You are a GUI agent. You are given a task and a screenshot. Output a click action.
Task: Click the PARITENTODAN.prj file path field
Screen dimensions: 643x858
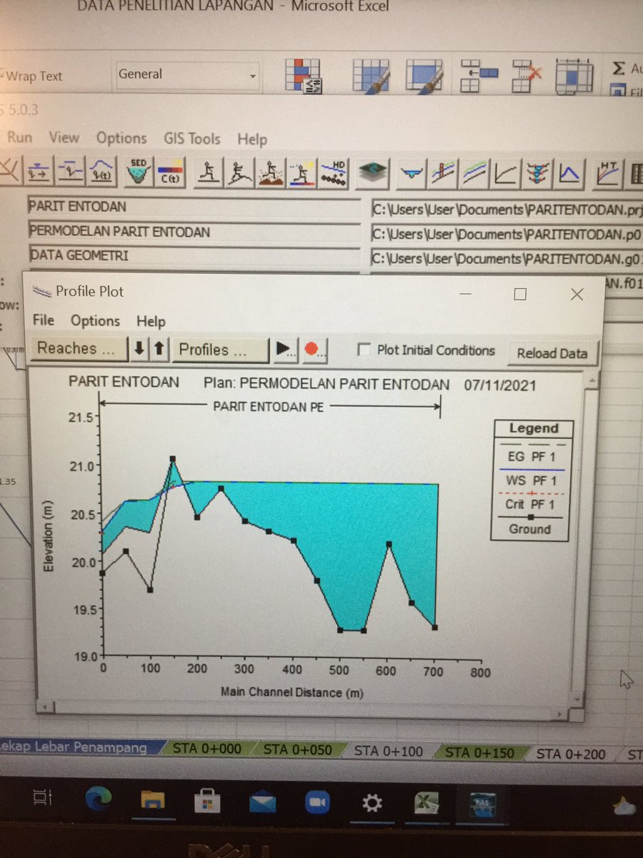(x=506, y=210)
